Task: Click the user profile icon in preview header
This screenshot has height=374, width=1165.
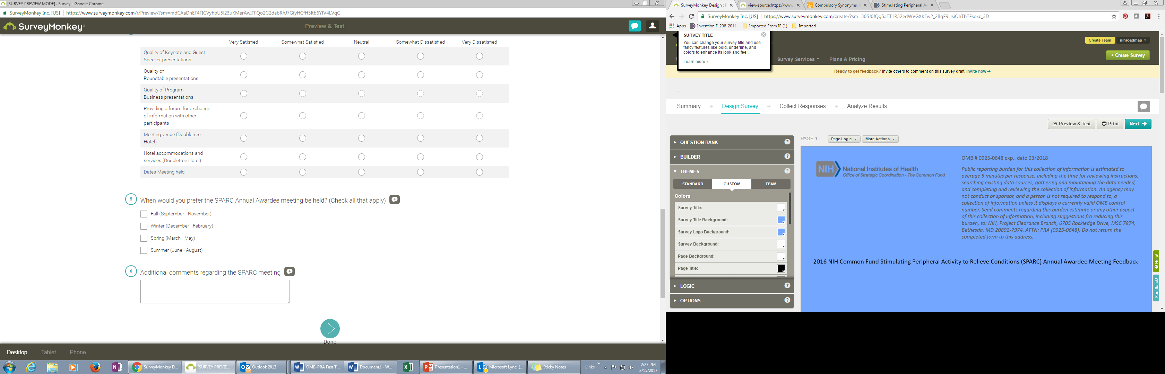Action: click(652, 26)
